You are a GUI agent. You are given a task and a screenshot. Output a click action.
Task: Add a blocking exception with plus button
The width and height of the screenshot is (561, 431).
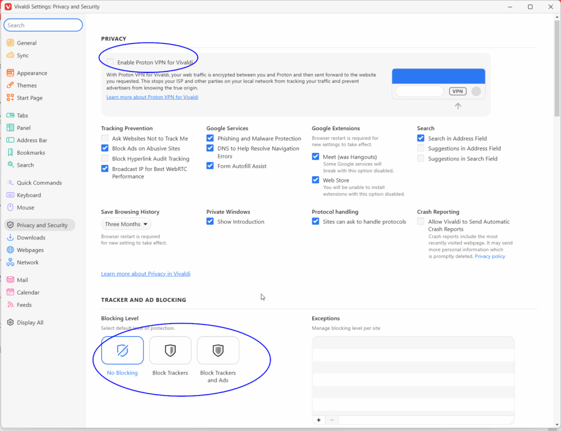tap(319, 420)
